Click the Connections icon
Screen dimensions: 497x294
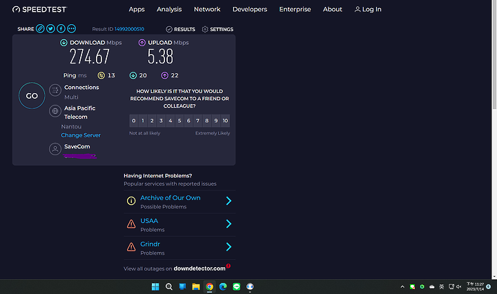55,90
